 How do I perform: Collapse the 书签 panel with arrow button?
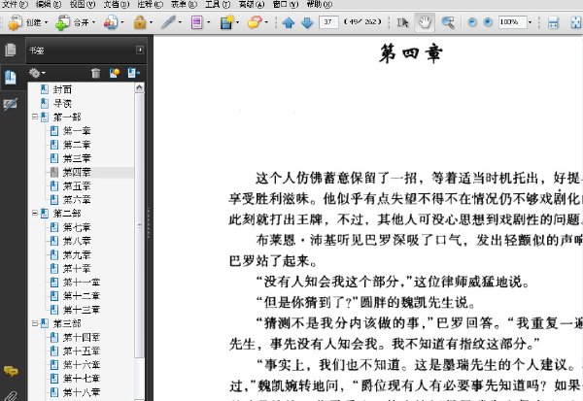tap(140, 50)
